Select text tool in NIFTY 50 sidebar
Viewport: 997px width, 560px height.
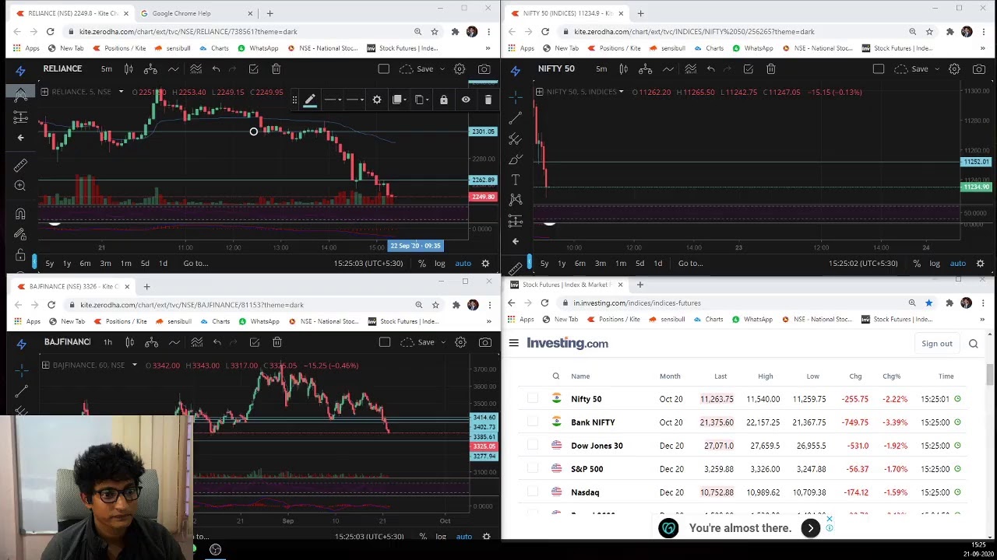click(515, 180)
